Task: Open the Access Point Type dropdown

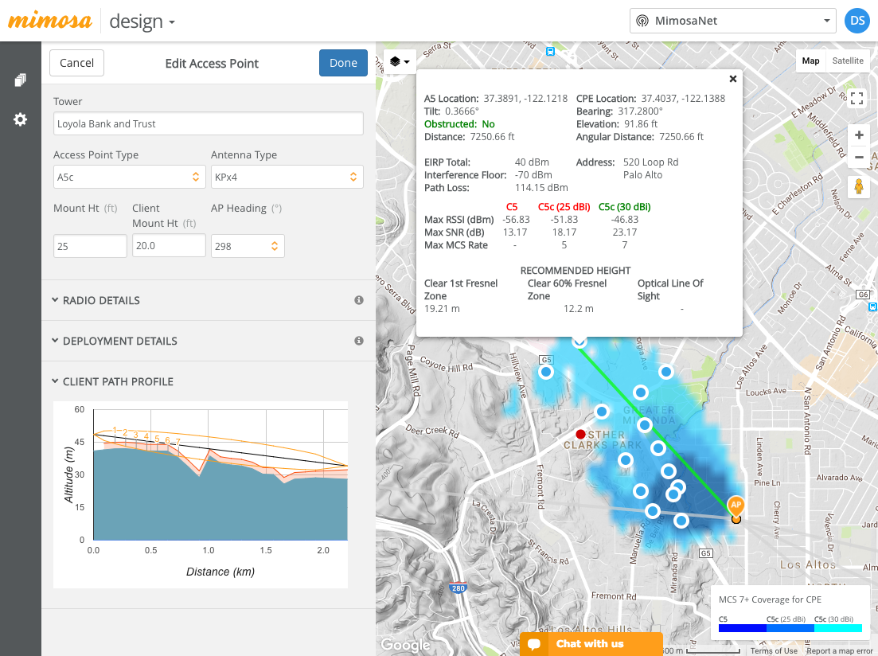Action: click(x=127, y=178)
